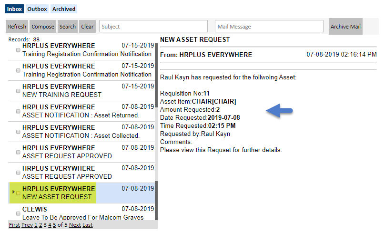Click 'Requisition No:11' text
Image resolution: width=385 pixels, height=231 pixels.
coord(185,93)
